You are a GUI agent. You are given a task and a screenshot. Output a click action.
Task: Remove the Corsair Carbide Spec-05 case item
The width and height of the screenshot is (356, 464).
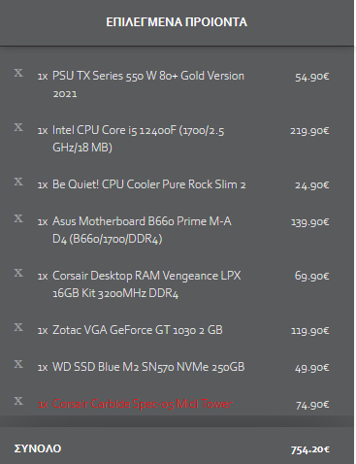(18, 401)
